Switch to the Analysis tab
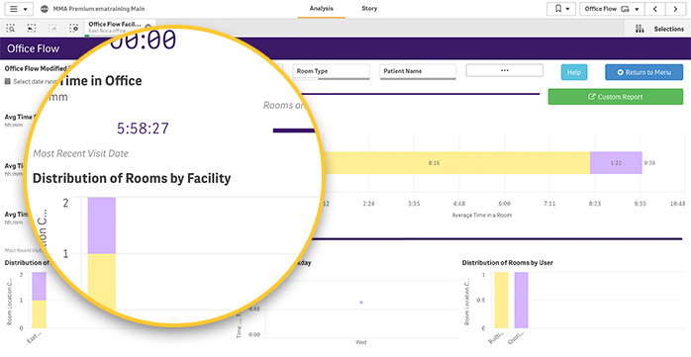691x357 pixels. (322, 9)
